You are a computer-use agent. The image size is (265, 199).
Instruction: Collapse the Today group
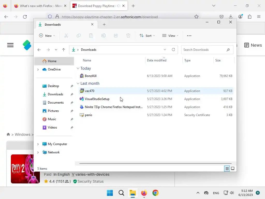pos(78,68)
